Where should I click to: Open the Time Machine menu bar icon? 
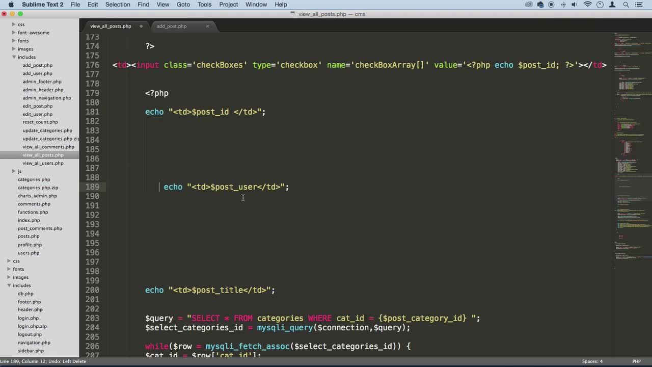click(x=600, y=5)
